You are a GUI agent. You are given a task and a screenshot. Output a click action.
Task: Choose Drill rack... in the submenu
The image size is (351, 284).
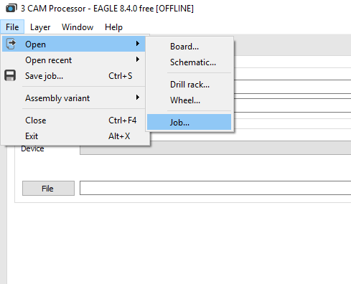click(189, 85)
